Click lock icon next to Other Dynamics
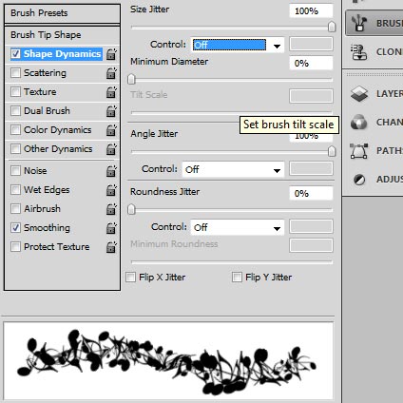Viewport: 403px width, 403px height. click(x=111, y=149)
